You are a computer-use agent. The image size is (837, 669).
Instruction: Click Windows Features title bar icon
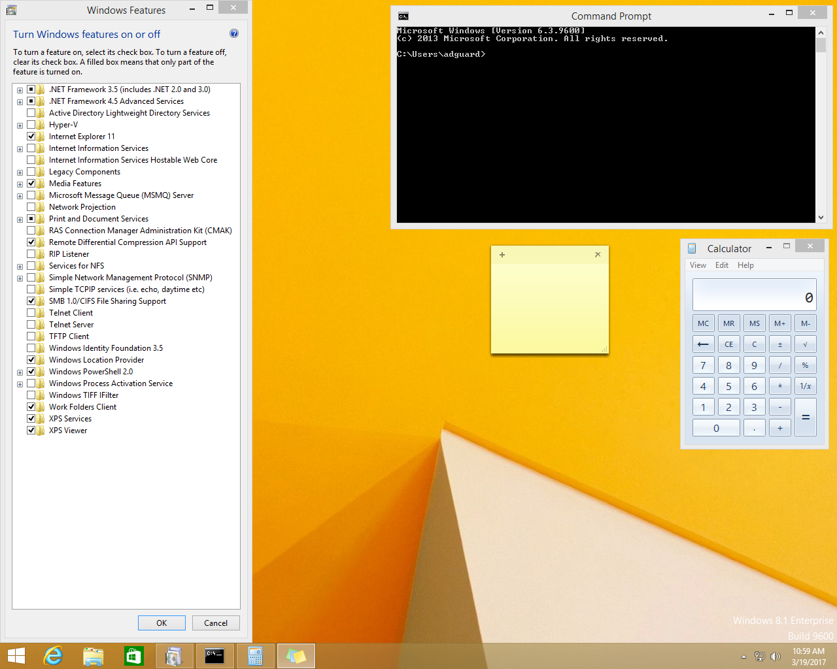point(11,10)
